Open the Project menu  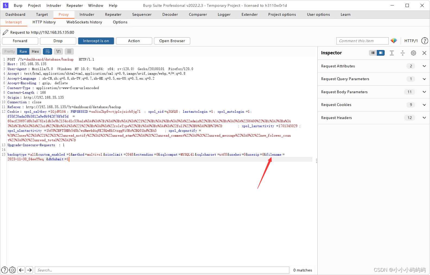[x=34, y=5]
